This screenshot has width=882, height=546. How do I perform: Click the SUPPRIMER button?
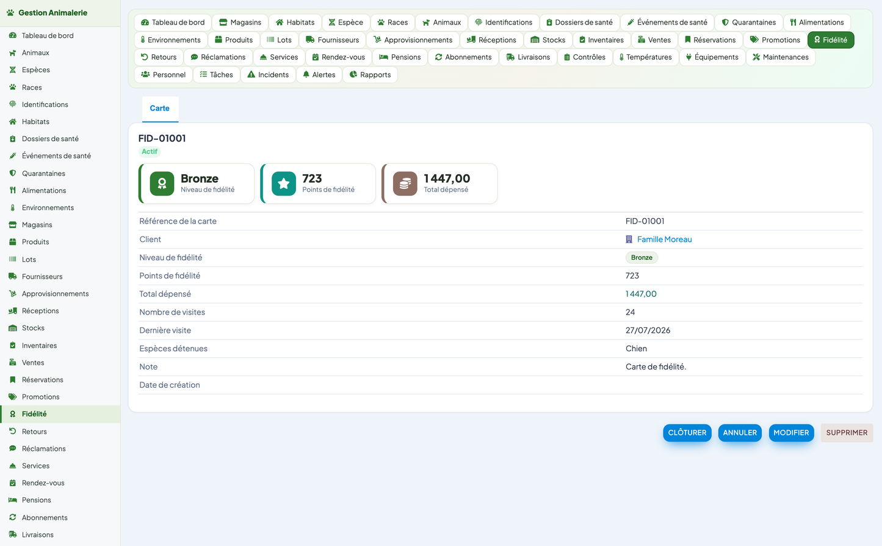(847, 432)
